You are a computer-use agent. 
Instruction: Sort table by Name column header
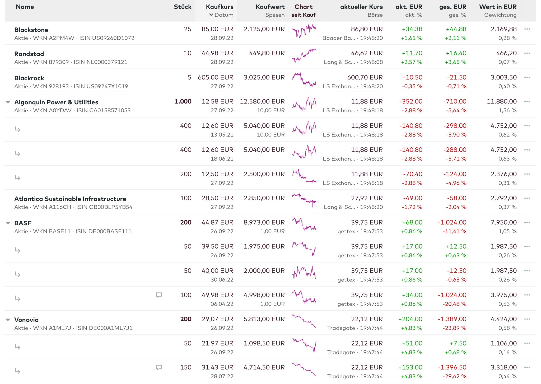[25, 7]
